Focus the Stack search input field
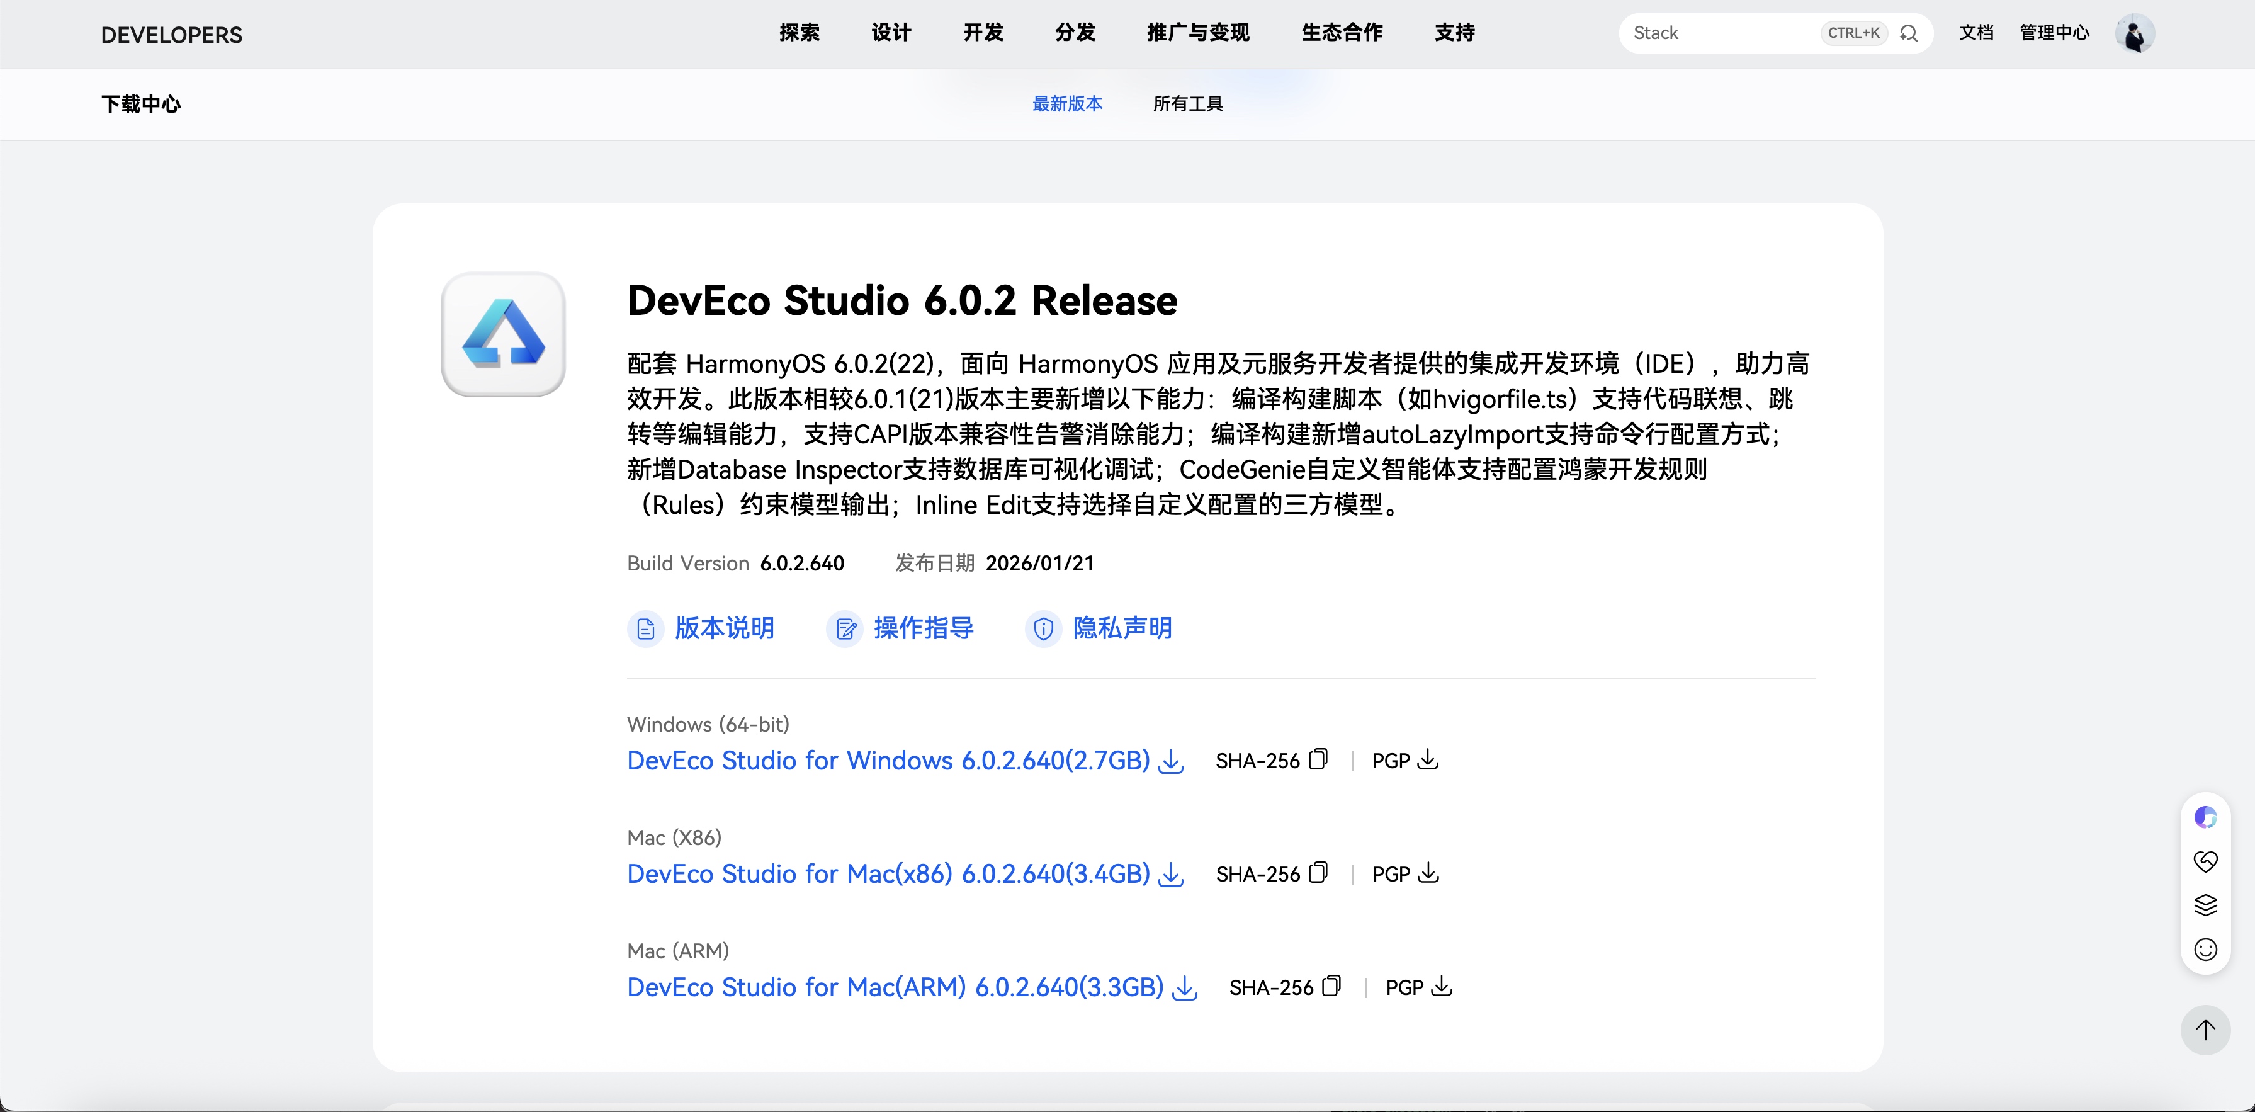The height and width of the screenshot is (1112, 2255). pyautogui.click(x=1715, y=33)
